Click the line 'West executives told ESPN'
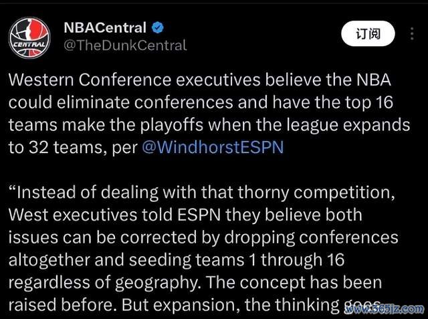The width and height of the screenshot is (428, 319). click(185, 215)
